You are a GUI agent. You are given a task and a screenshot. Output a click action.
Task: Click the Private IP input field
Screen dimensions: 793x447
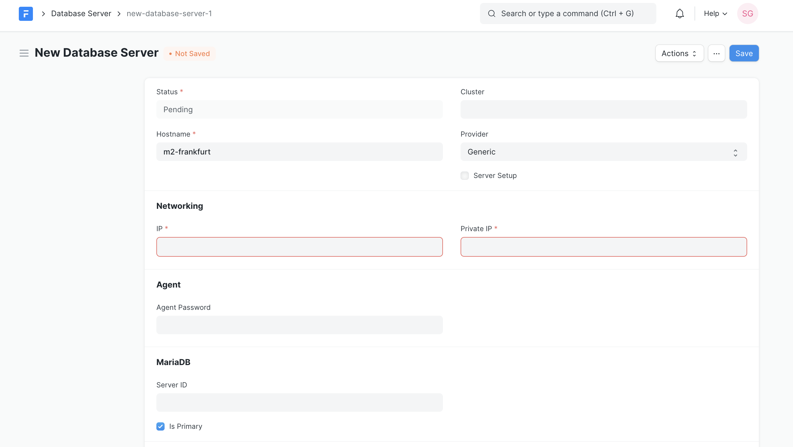click(x=603, y=247)
